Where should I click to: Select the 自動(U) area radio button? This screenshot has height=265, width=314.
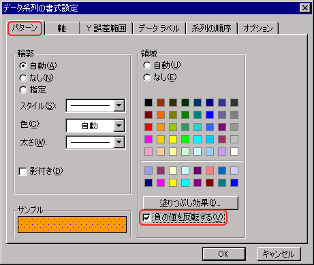(147, 65)
